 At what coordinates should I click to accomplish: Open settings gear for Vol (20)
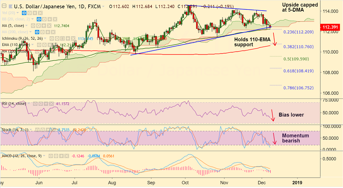(29, 13)
